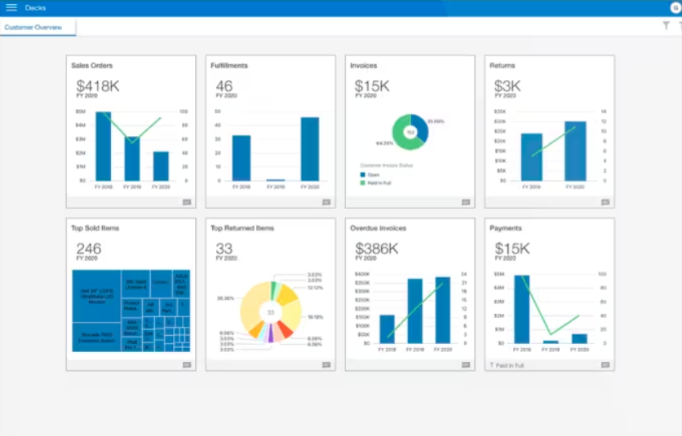
Task: Open the Overdue Invoices comment icon
Action: coord(466,365)
